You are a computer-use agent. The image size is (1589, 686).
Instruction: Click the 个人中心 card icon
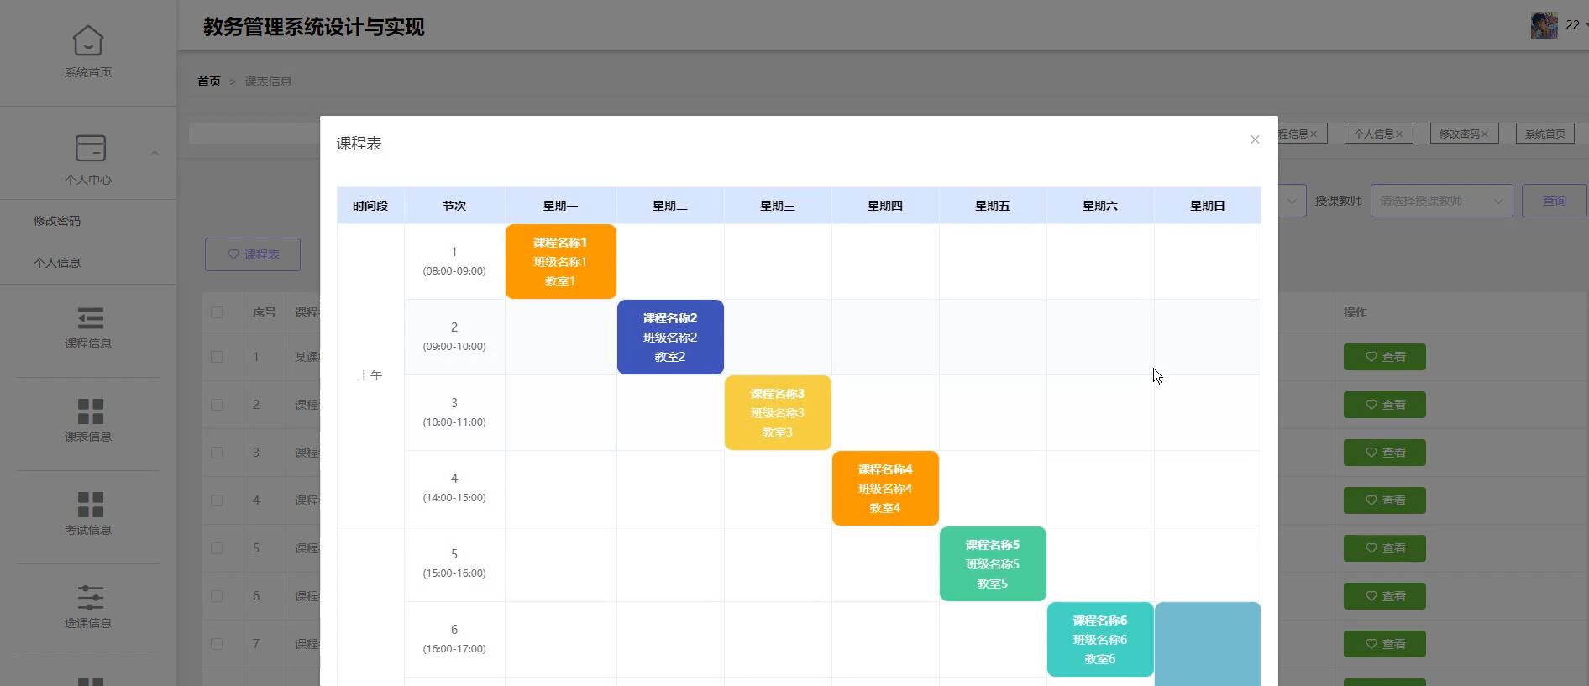pos(90,148)
